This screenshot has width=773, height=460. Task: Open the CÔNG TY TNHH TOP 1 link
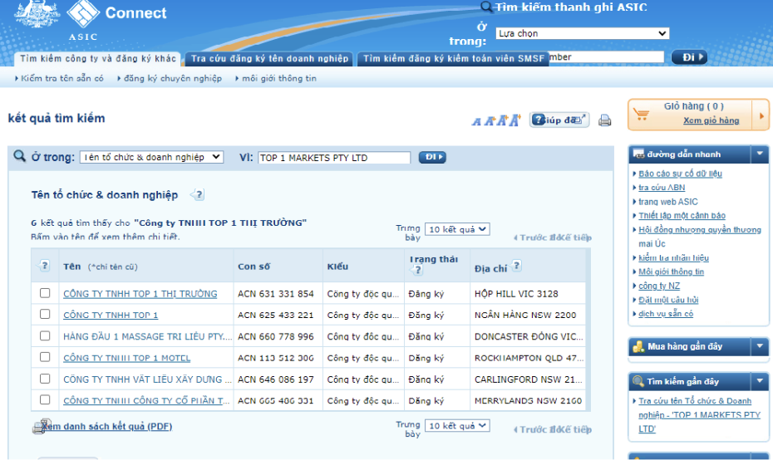click(x=111, y=316)
